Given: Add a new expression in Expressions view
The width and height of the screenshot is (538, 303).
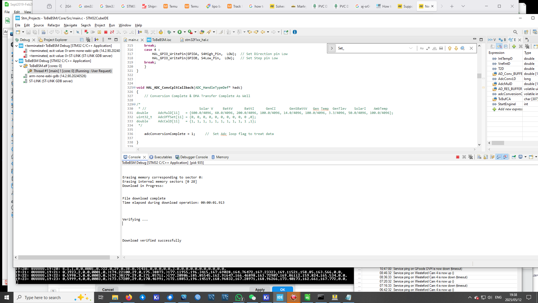Looking at the screenshot, I should pyautogui.click(x=508, y=109).
